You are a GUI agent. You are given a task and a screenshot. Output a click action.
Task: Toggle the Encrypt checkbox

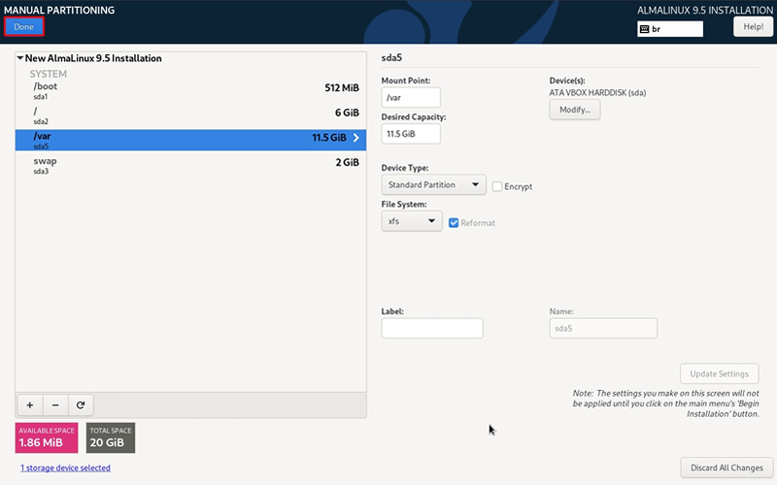point(497,186)
